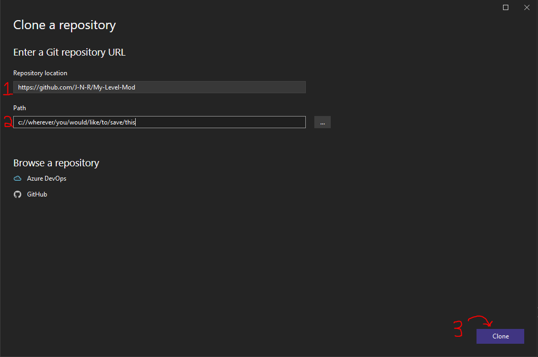Maximize the Clone a repository dialog
538x357 pixels.
(506, 7)
